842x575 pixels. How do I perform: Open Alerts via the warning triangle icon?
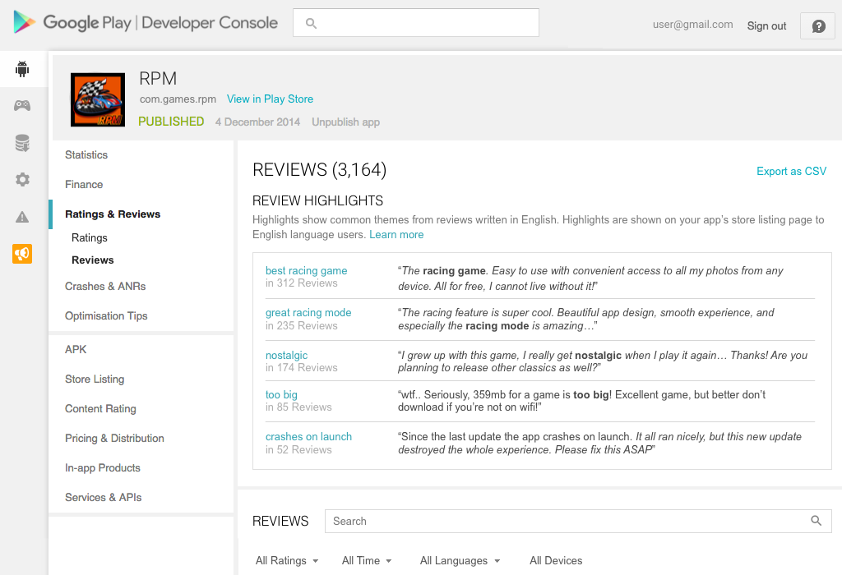click(x=22, y=217)
